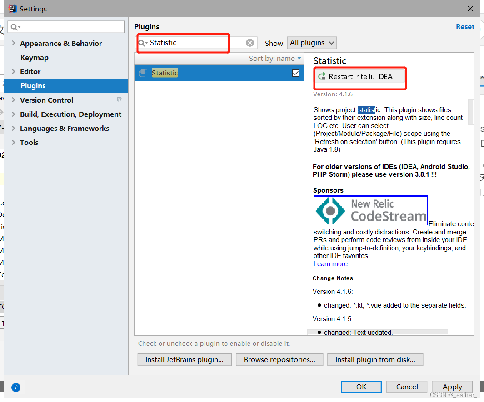The height and width of the screenshot is (402, 484).
Task: Click Install JetBrains plugin button
Action: [185, 360]
